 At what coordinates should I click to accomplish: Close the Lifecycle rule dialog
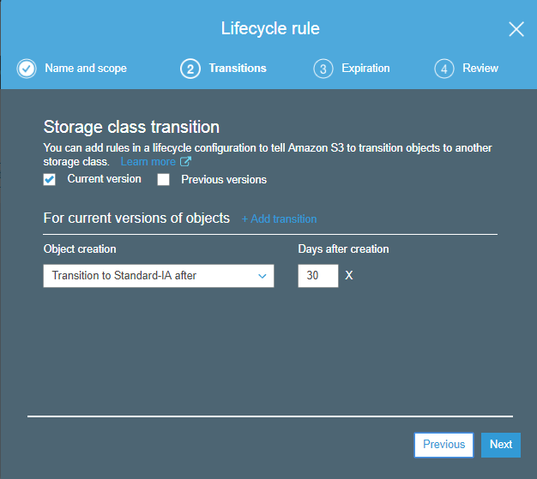tap(516, 29)
